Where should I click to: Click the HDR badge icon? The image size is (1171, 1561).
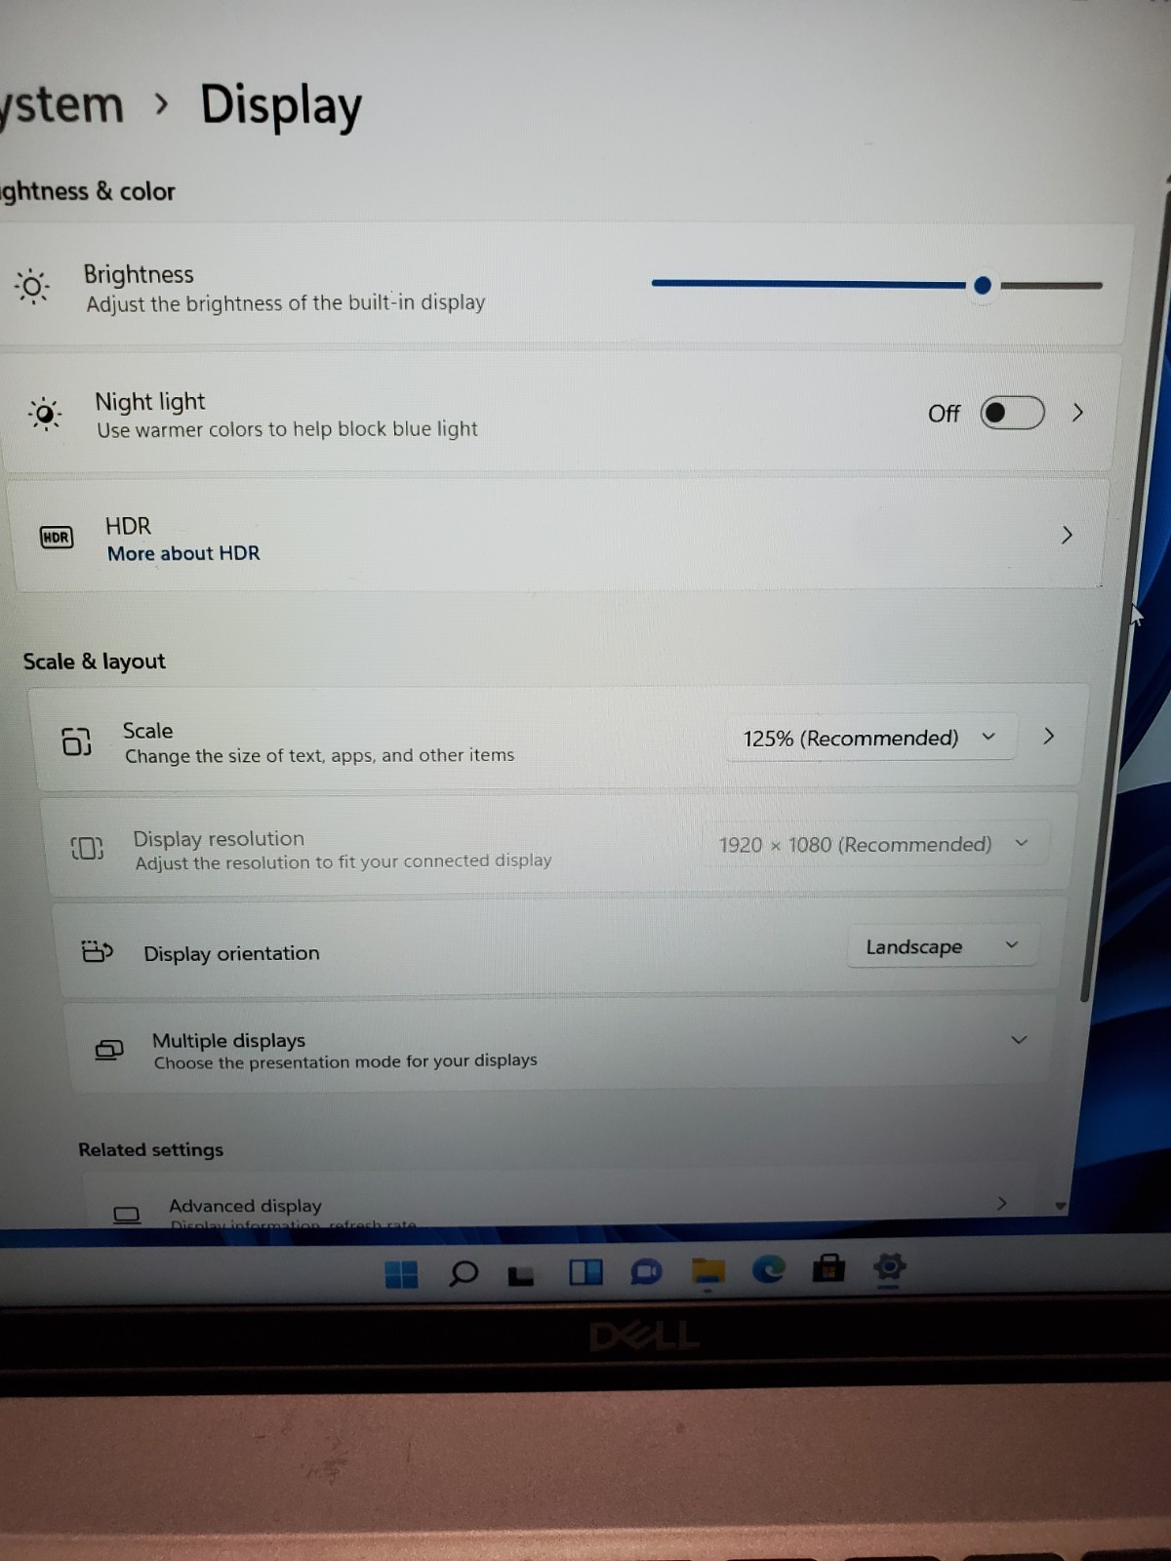[x=57, y=537]
